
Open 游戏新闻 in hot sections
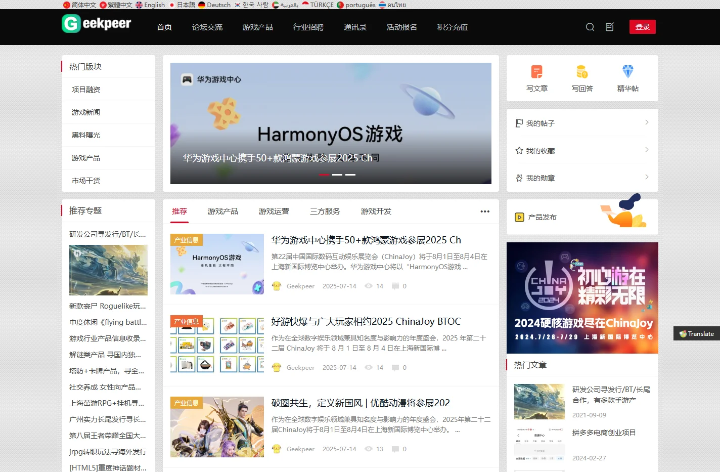(x=86, y=112)
